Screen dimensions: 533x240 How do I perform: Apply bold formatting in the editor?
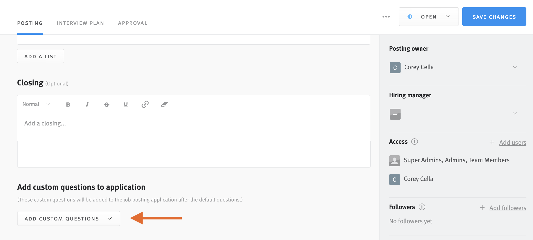[68, 104]
